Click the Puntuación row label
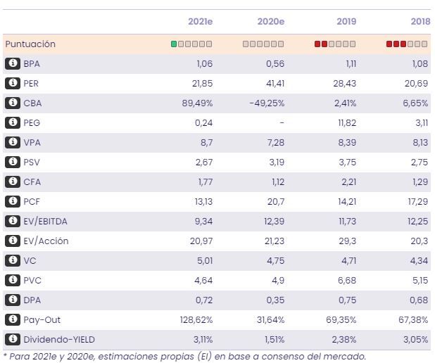435x363 pixels. [30, 44]
